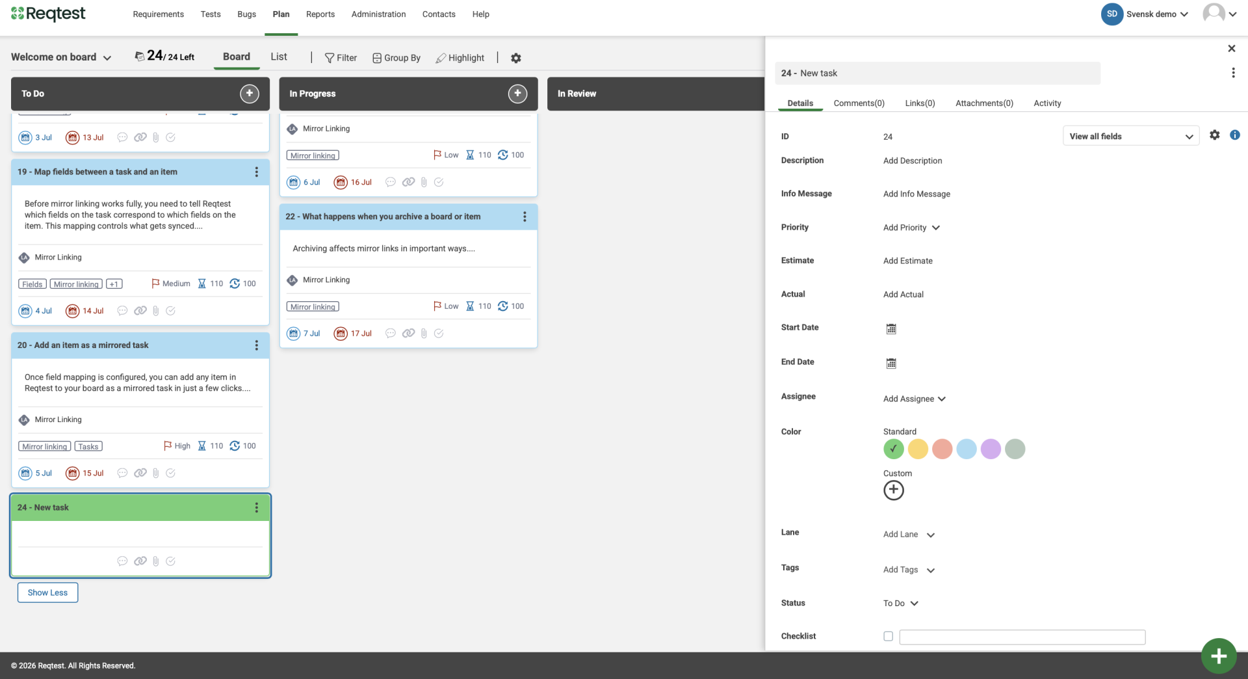Open menu of card 24 New task

point(257,507)
